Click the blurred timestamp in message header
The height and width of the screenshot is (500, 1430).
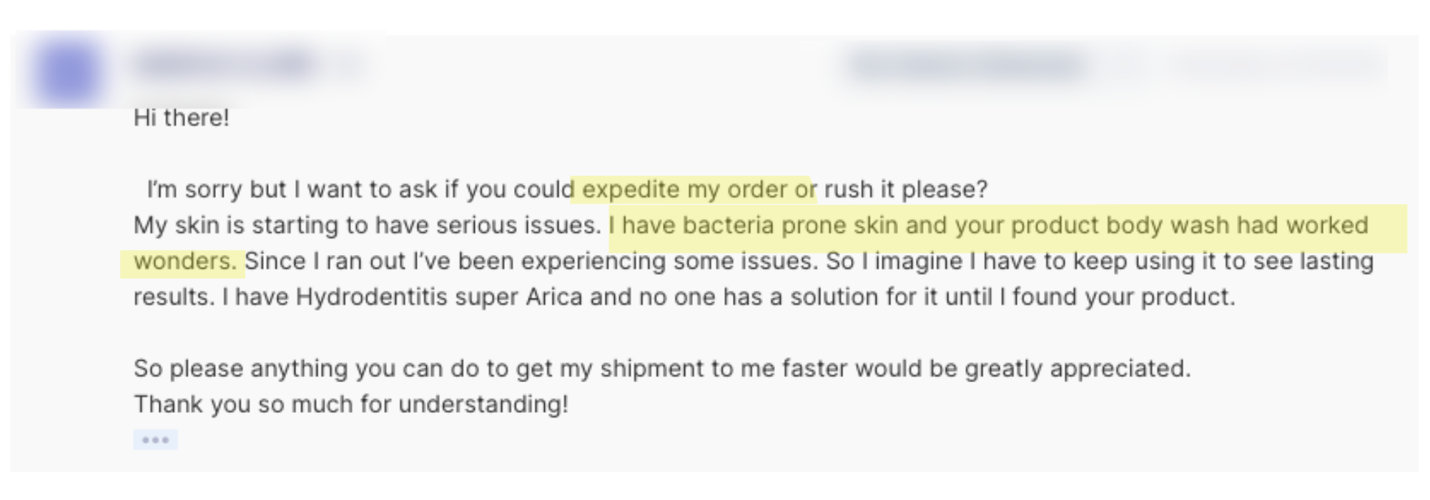tap(965, 66)
